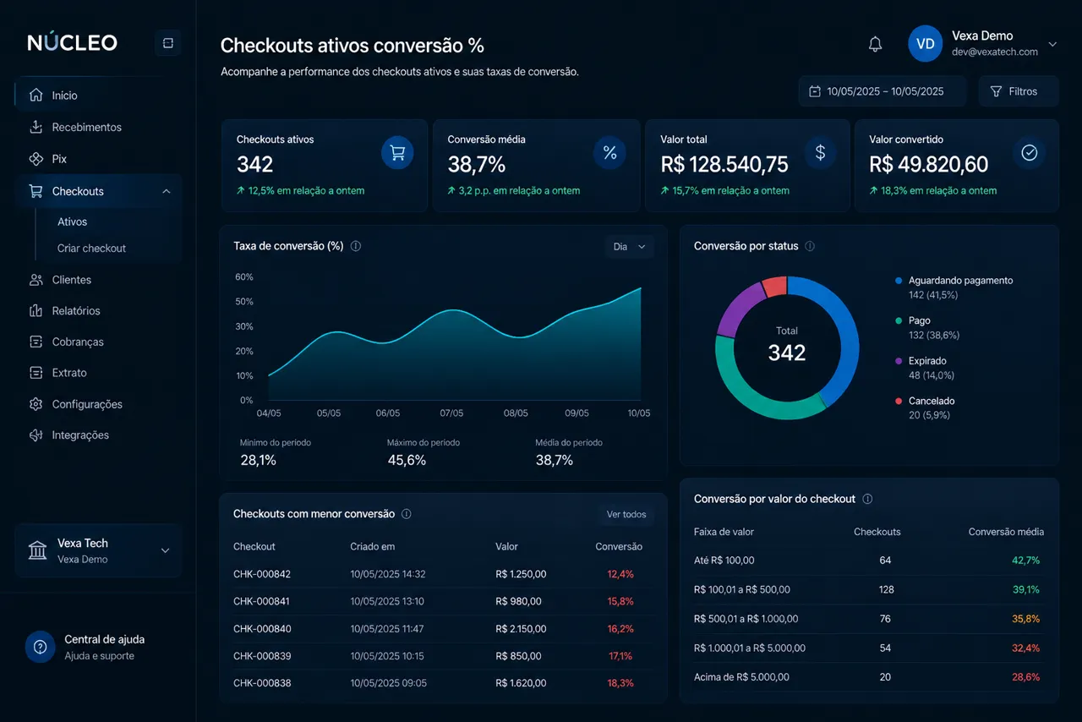Click the Checkouts cart icon in sidebar
Image resolution: width=1082 pixels, height=722 pixels.
coord(36,191)
